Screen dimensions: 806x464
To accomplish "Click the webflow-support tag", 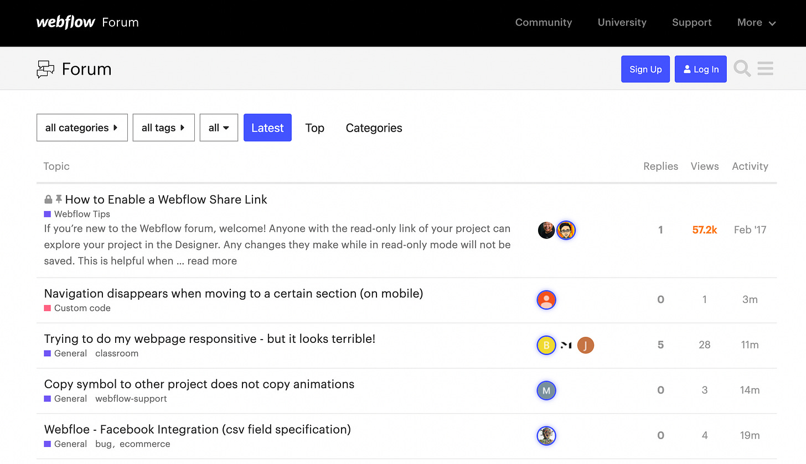I will point(131,399).
